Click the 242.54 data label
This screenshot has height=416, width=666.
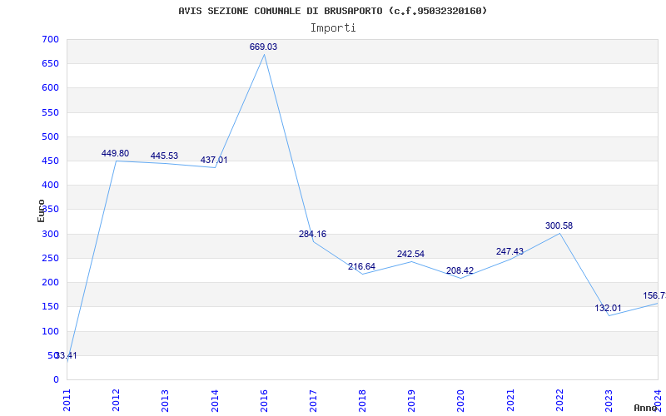coord(410,255)
